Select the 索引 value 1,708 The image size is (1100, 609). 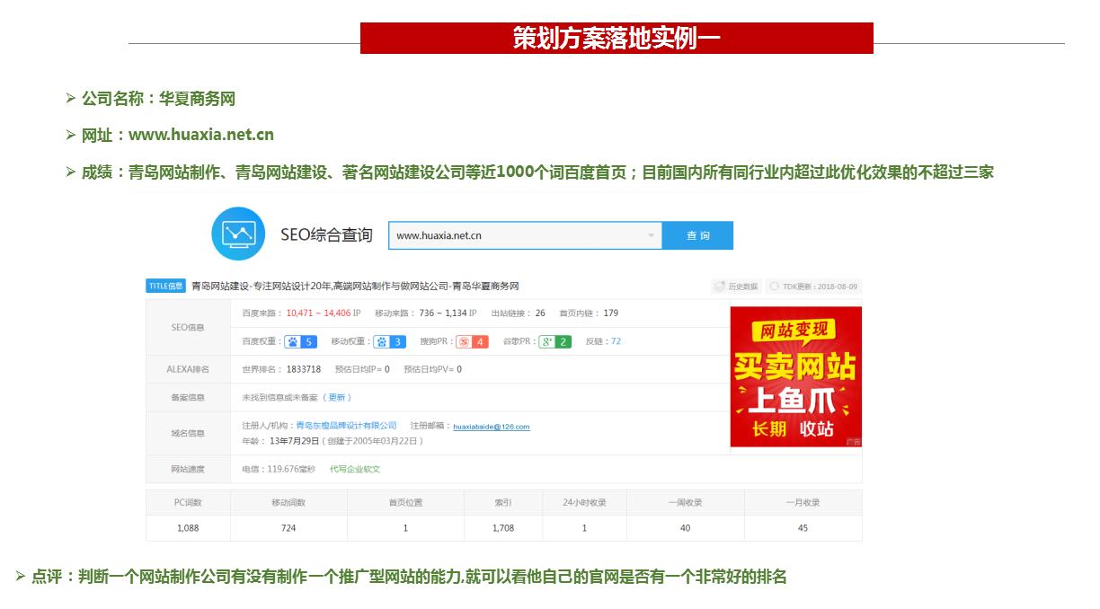click(503, 528)
